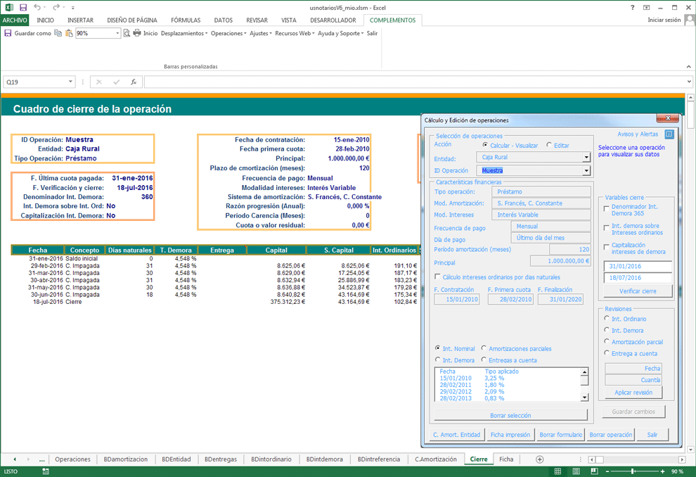
Task: Click the formula bar cancel X icon
Action: [99, 82]
